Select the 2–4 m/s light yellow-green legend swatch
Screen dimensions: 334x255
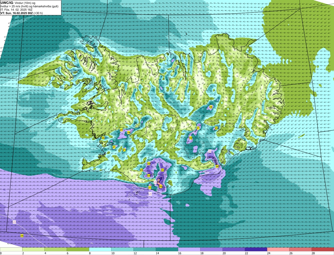click(x=33, y=250)
